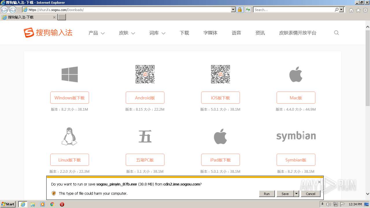The width and height of the screenshot is (370, 208).
Task: Cancel the file download prompt
Action: click(311, 194)
